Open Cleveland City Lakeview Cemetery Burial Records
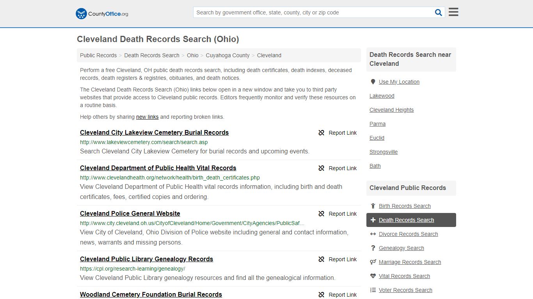 154,132
